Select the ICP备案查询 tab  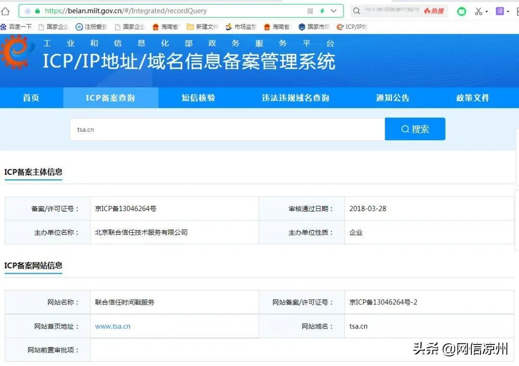click(110, 98)
